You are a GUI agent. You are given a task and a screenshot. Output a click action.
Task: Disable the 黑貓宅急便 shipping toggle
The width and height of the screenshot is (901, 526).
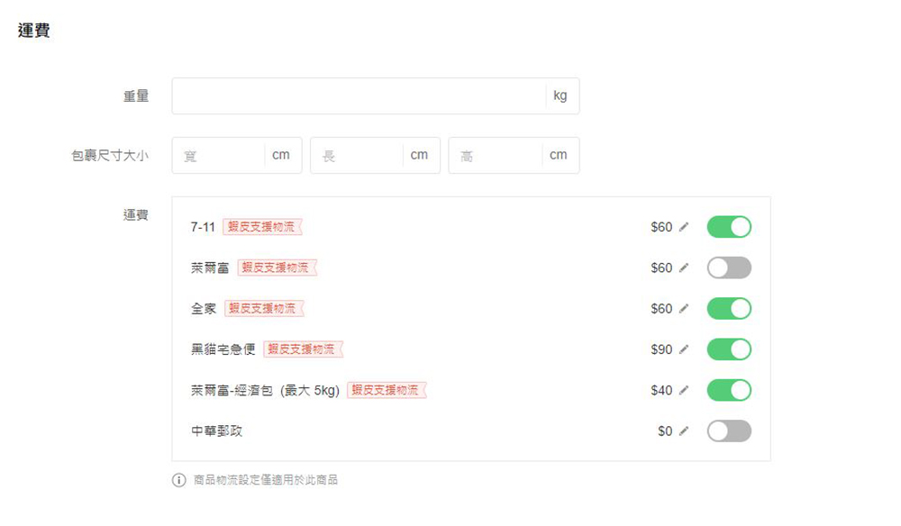(x=729, y=349)
